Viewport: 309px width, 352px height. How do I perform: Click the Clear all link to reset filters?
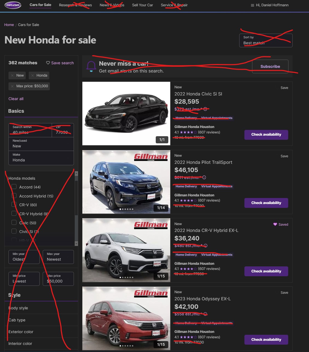point(16,99)
